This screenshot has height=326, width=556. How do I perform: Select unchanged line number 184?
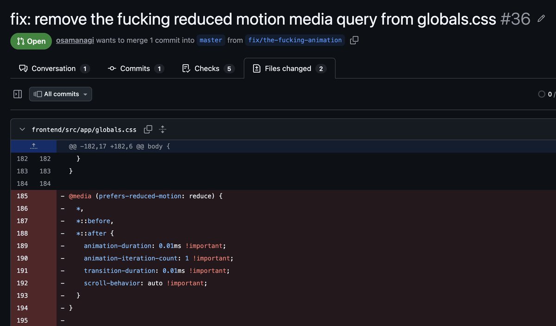22,184
